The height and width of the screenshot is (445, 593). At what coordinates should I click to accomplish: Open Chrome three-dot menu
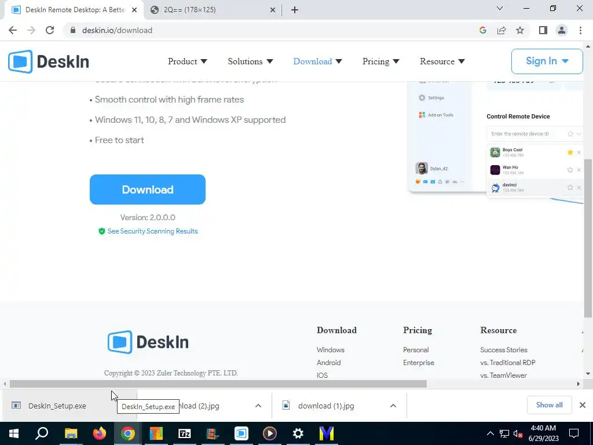(580, 30)
